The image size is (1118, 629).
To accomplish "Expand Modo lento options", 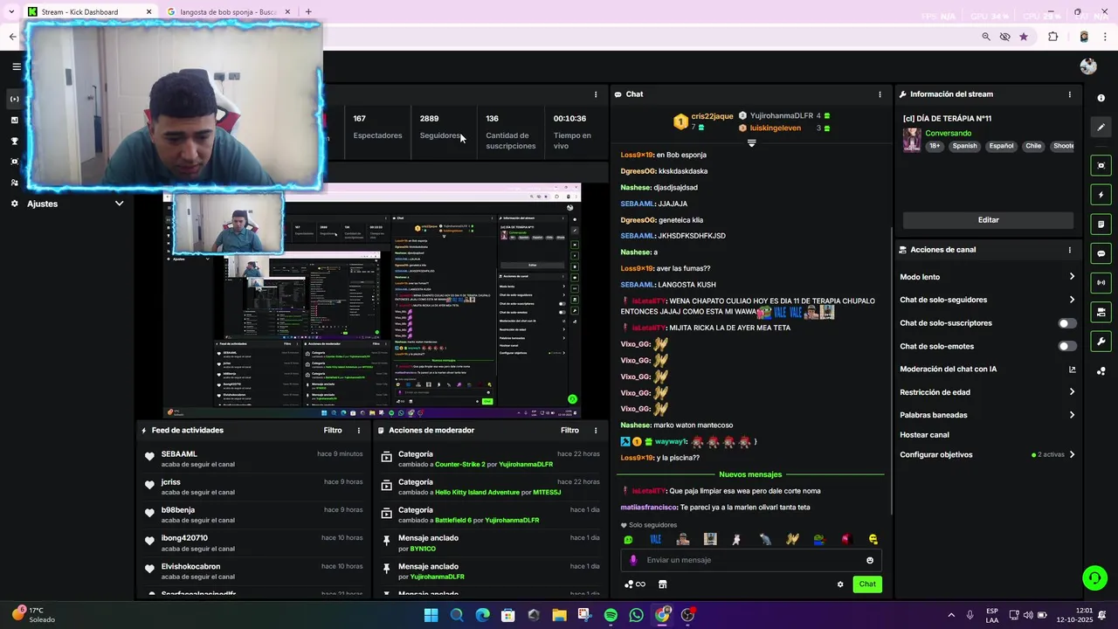I will click(1072, 277).
